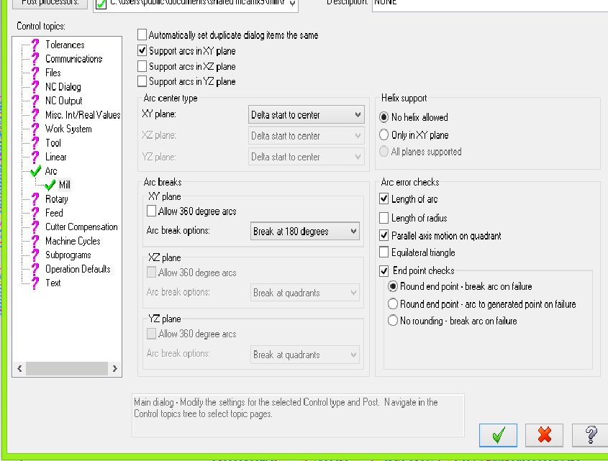The height and width of the screenshot is (461, 608).
Task: Toggle Parallel axis motion on quadrant
Action: click(x=384, y=235)
